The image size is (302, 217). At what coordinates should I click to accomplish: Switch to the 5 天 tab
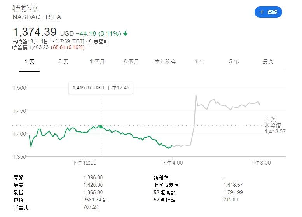(63, 62)
